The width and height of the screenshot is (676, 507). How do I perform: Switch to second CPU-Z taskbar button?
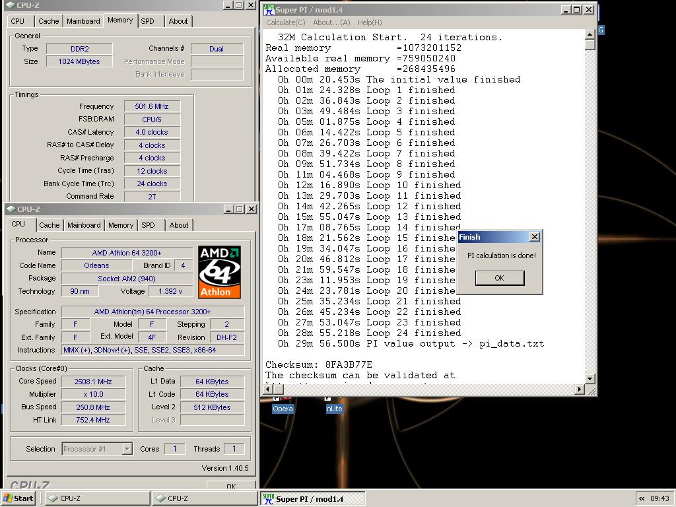[205, 498]
